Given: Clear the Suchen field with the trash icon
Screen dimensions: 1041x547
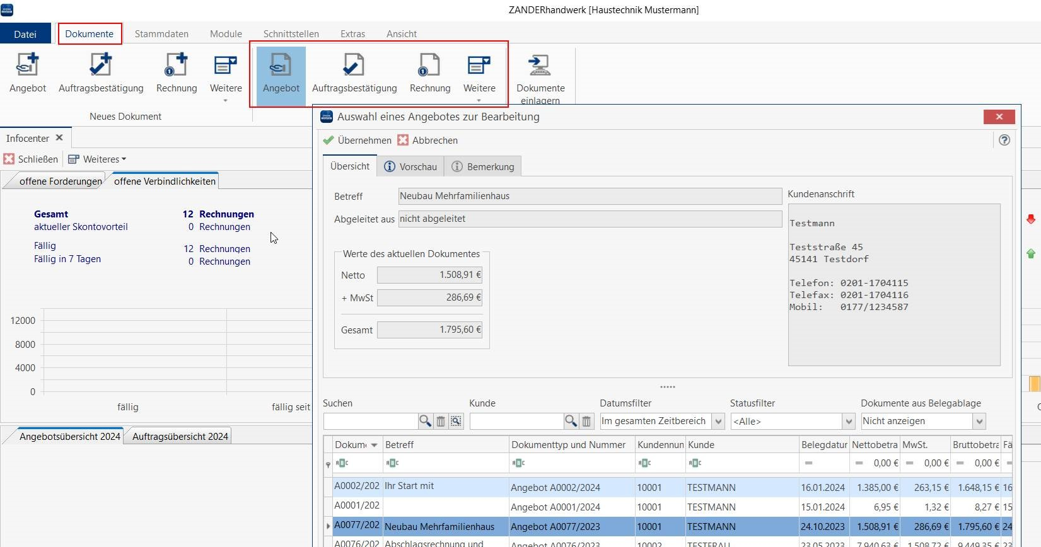Looking at the screenshot, I should point(441,421).
